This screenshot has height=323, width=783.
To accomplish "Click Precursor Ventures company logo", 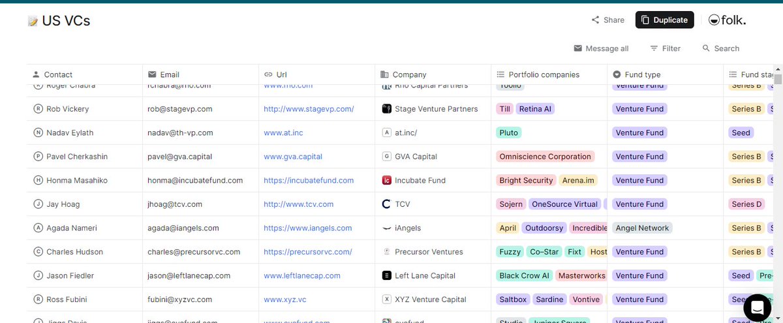I will click(386, 252).
